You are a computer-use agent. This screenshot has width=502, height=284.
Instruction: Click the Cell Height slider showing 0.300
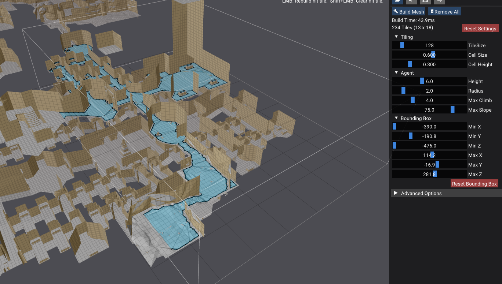pyautogui.click(x=429, y=64)
